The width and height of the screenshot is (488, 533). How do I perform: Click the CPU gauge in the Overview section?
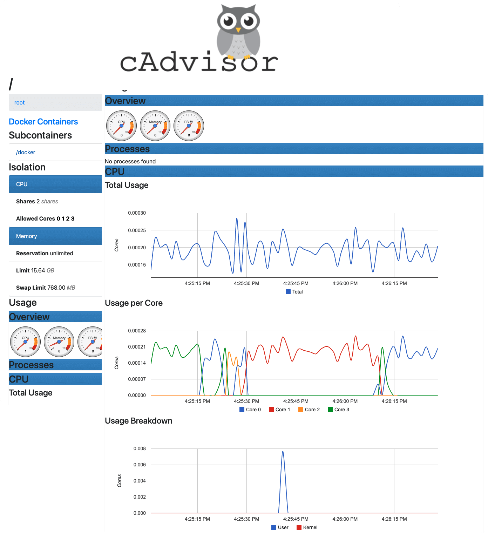121,126
